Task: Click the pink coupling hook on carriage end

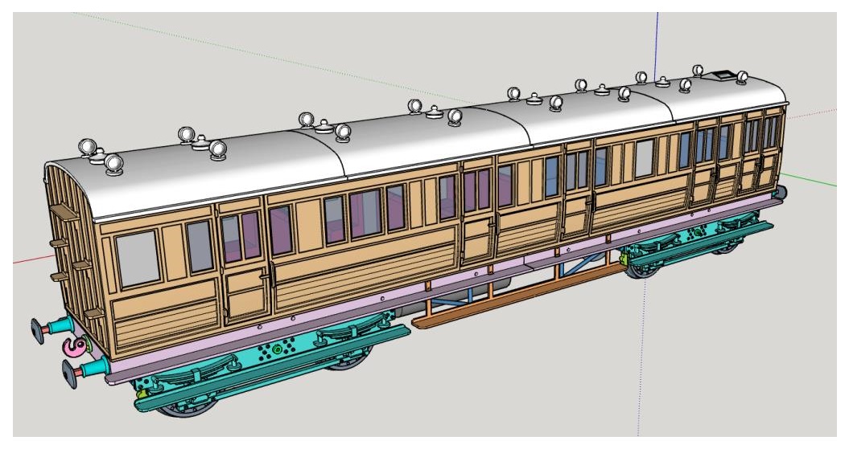Action: [x=74, y=347]
